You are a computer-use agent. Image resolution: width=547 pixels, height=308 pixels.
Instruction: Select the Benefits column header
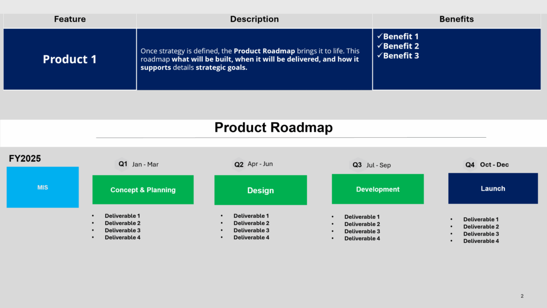click(x=456, y=19)
